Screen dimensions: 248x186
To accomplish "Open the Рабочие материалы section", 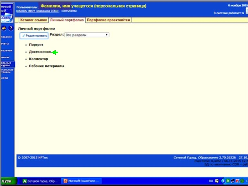I will coord(46,66).
